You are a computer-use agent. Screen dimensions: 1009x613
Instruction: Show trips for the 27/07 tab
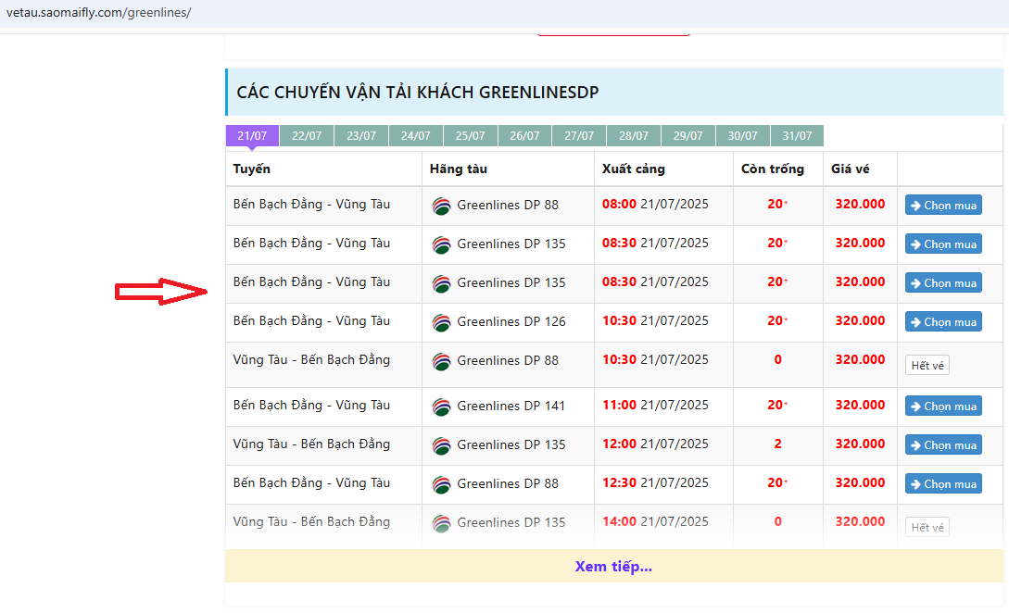point(579,136)
